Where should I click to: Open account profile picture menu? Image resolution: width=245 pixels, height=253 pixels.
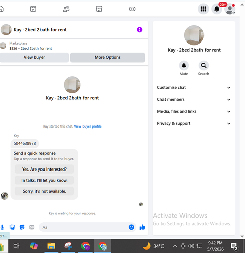click(230, 9)
